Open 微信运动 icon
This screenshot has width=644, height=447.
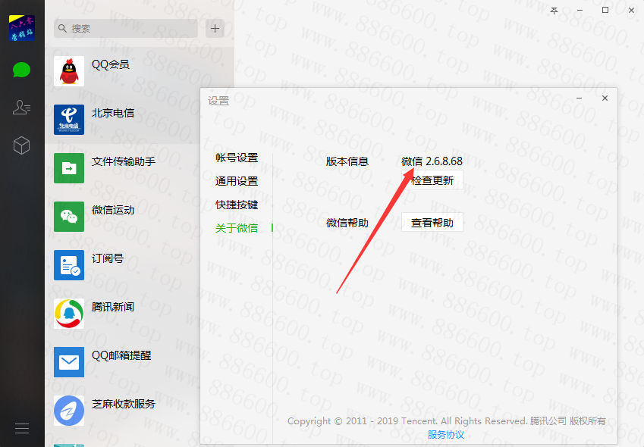click(x=69, y=217)
